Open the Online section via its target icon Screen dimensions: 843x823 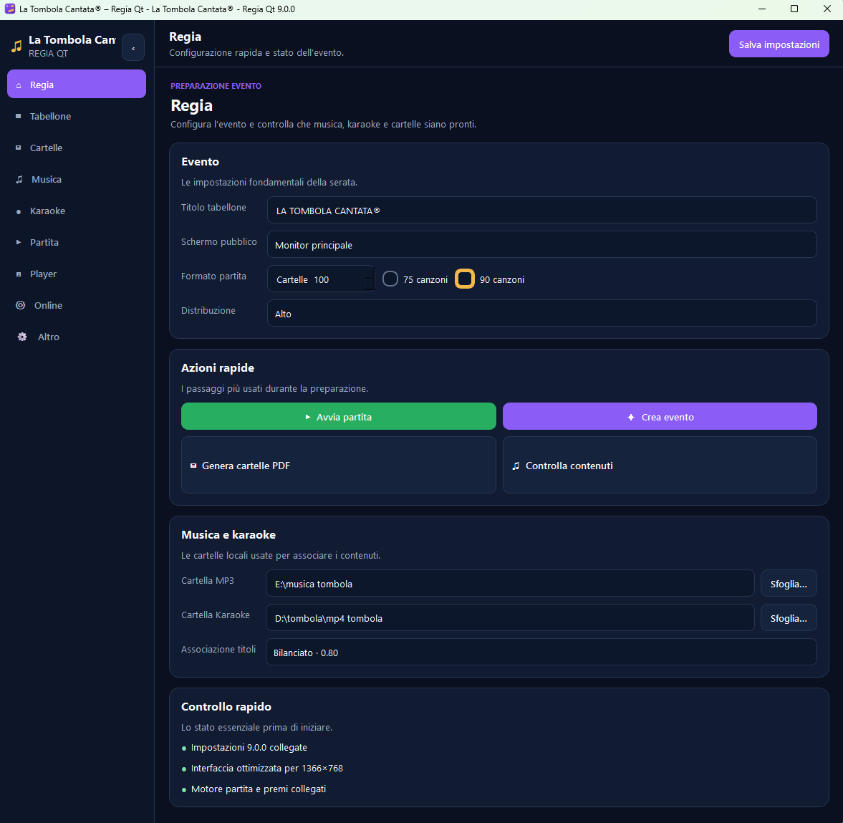click(x=21, y=305)
